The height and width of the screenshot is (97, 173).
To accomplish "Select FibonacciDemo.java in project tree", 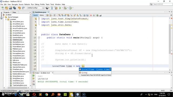I will coord(19,51).
